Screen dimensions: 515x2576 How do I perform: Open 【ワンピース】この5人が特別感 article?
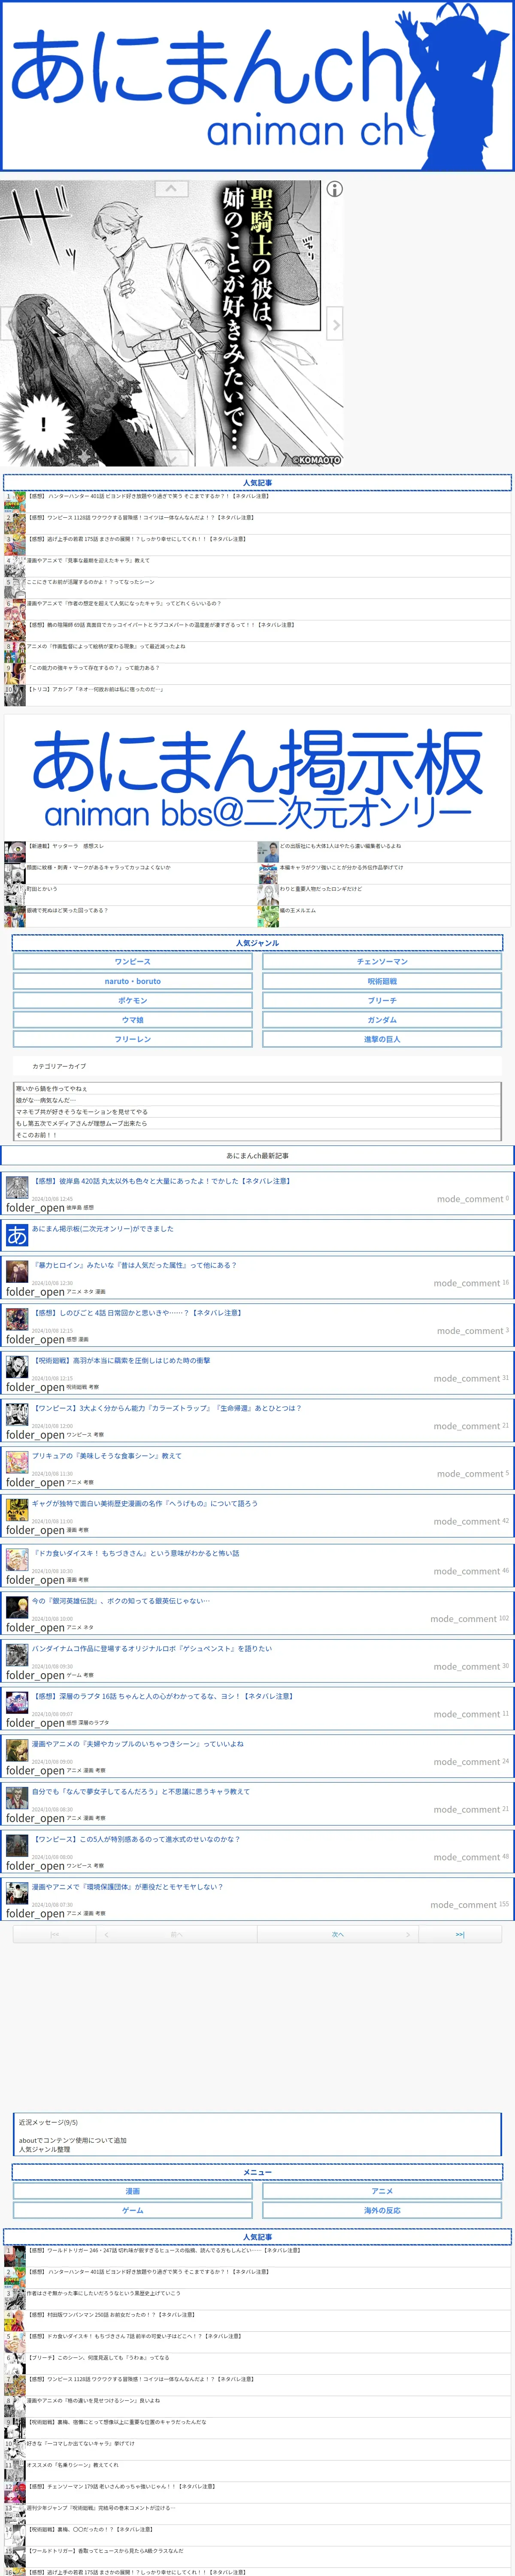pyautogui.click(x=135, y=1839)
